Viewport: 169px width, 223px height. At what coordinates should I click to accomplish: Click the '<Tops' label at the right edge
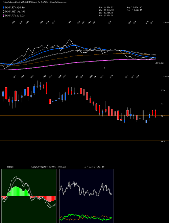pyautogui.click(x=166, y=23)
